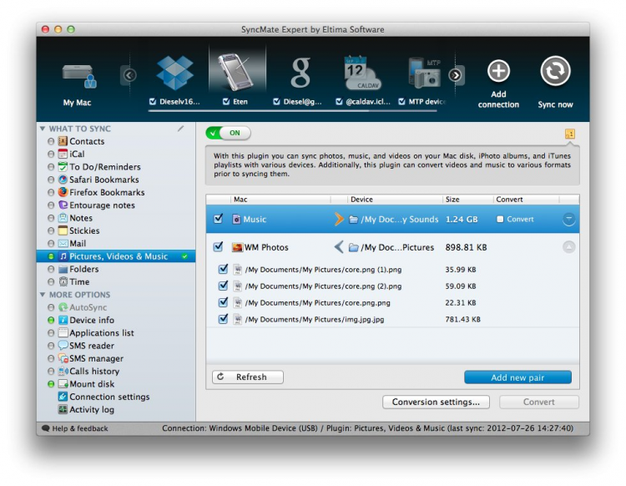Screen dimensions: 626x486
Task: Uncheck the core.png.png file checkbox
Action: coord(223,302)
